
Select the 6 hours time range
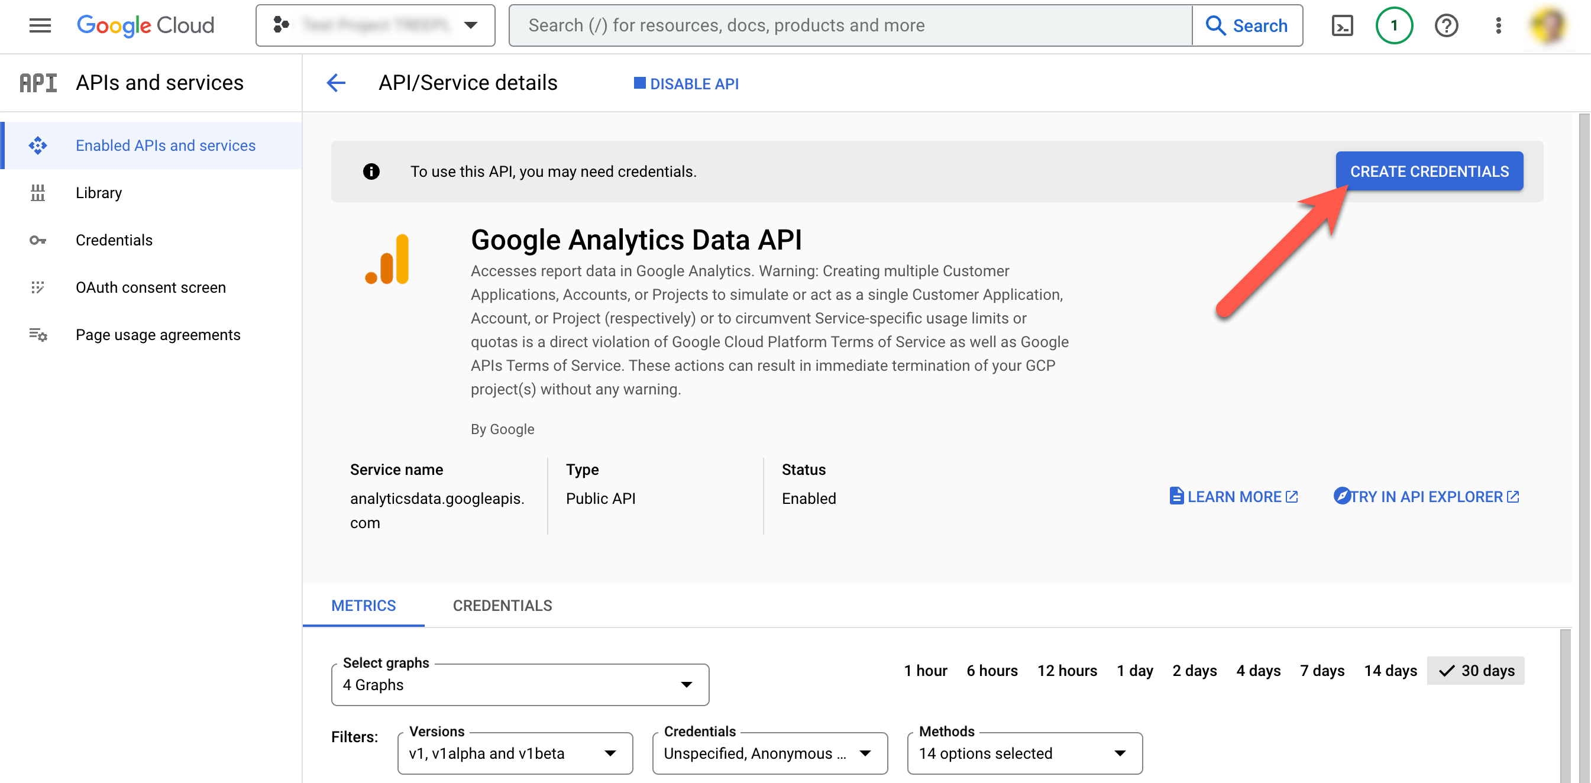pyautogui.click(x=991, y=671)
